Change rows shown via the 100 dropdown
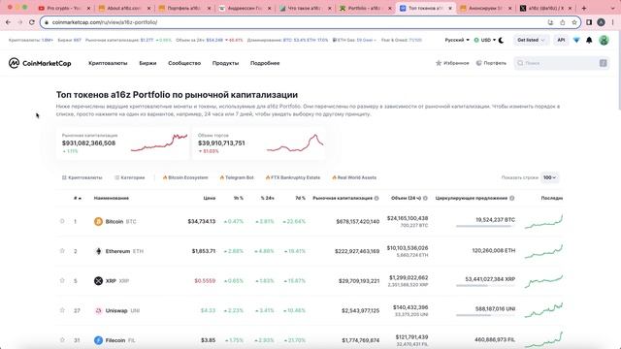 tap(550, 177)
